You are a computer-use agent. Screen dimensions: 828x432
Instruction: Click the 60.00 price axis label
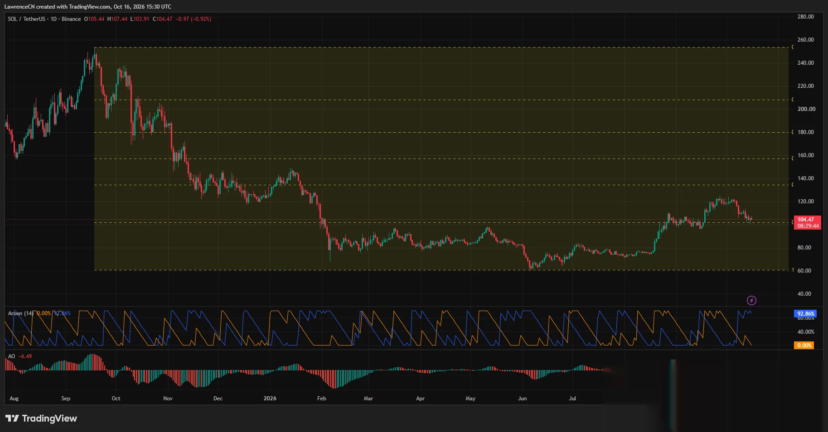(804, 271)
